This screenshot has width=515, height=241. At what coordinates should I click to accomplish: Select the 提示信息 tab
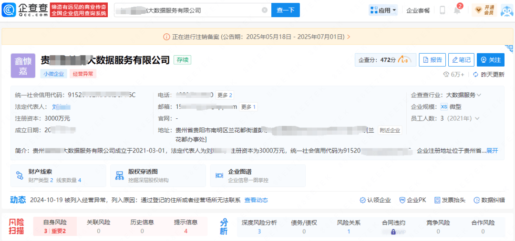tap(185, 226)
